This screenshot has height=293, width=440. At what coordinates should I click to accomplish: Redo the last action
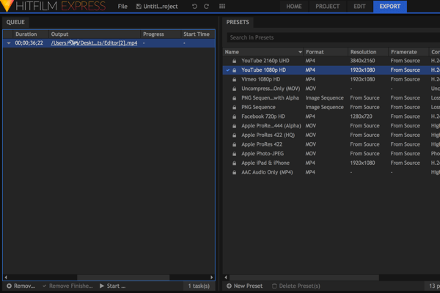(206, 7)
